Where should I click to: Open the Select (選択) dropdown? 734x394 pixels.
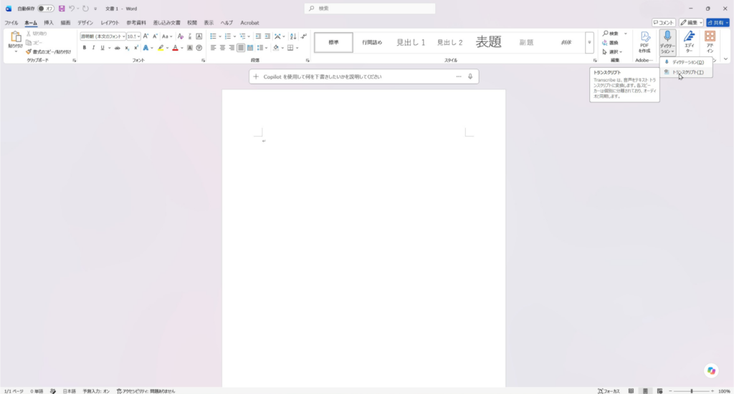tap(612, 51)
